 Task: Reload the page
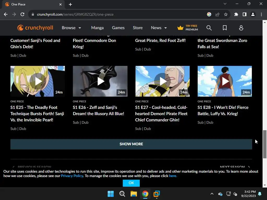pyautogui.click(x=22, y=15)
